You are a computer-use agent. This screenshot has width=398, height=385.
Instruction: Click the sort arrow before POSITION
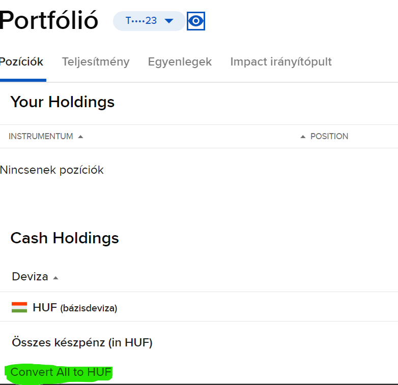click(303, 137)
